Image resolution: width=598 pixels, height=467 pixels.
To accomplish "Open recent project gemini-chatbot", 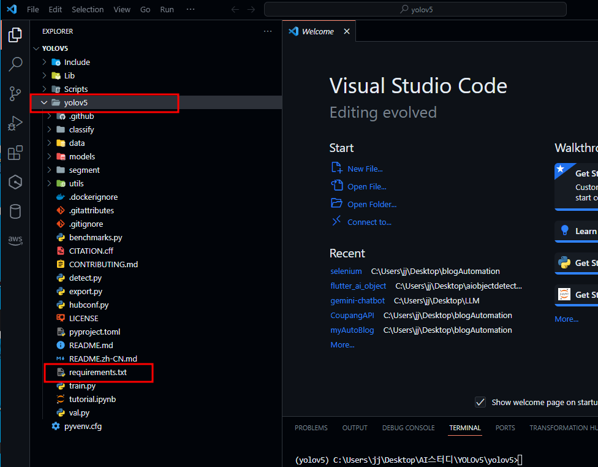I will click(x=357, y=301).
